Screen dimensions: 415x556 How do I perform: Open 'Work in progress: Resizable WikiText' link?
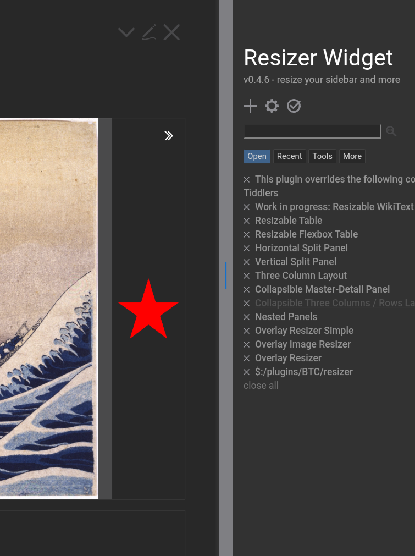[x=335, y=207]
